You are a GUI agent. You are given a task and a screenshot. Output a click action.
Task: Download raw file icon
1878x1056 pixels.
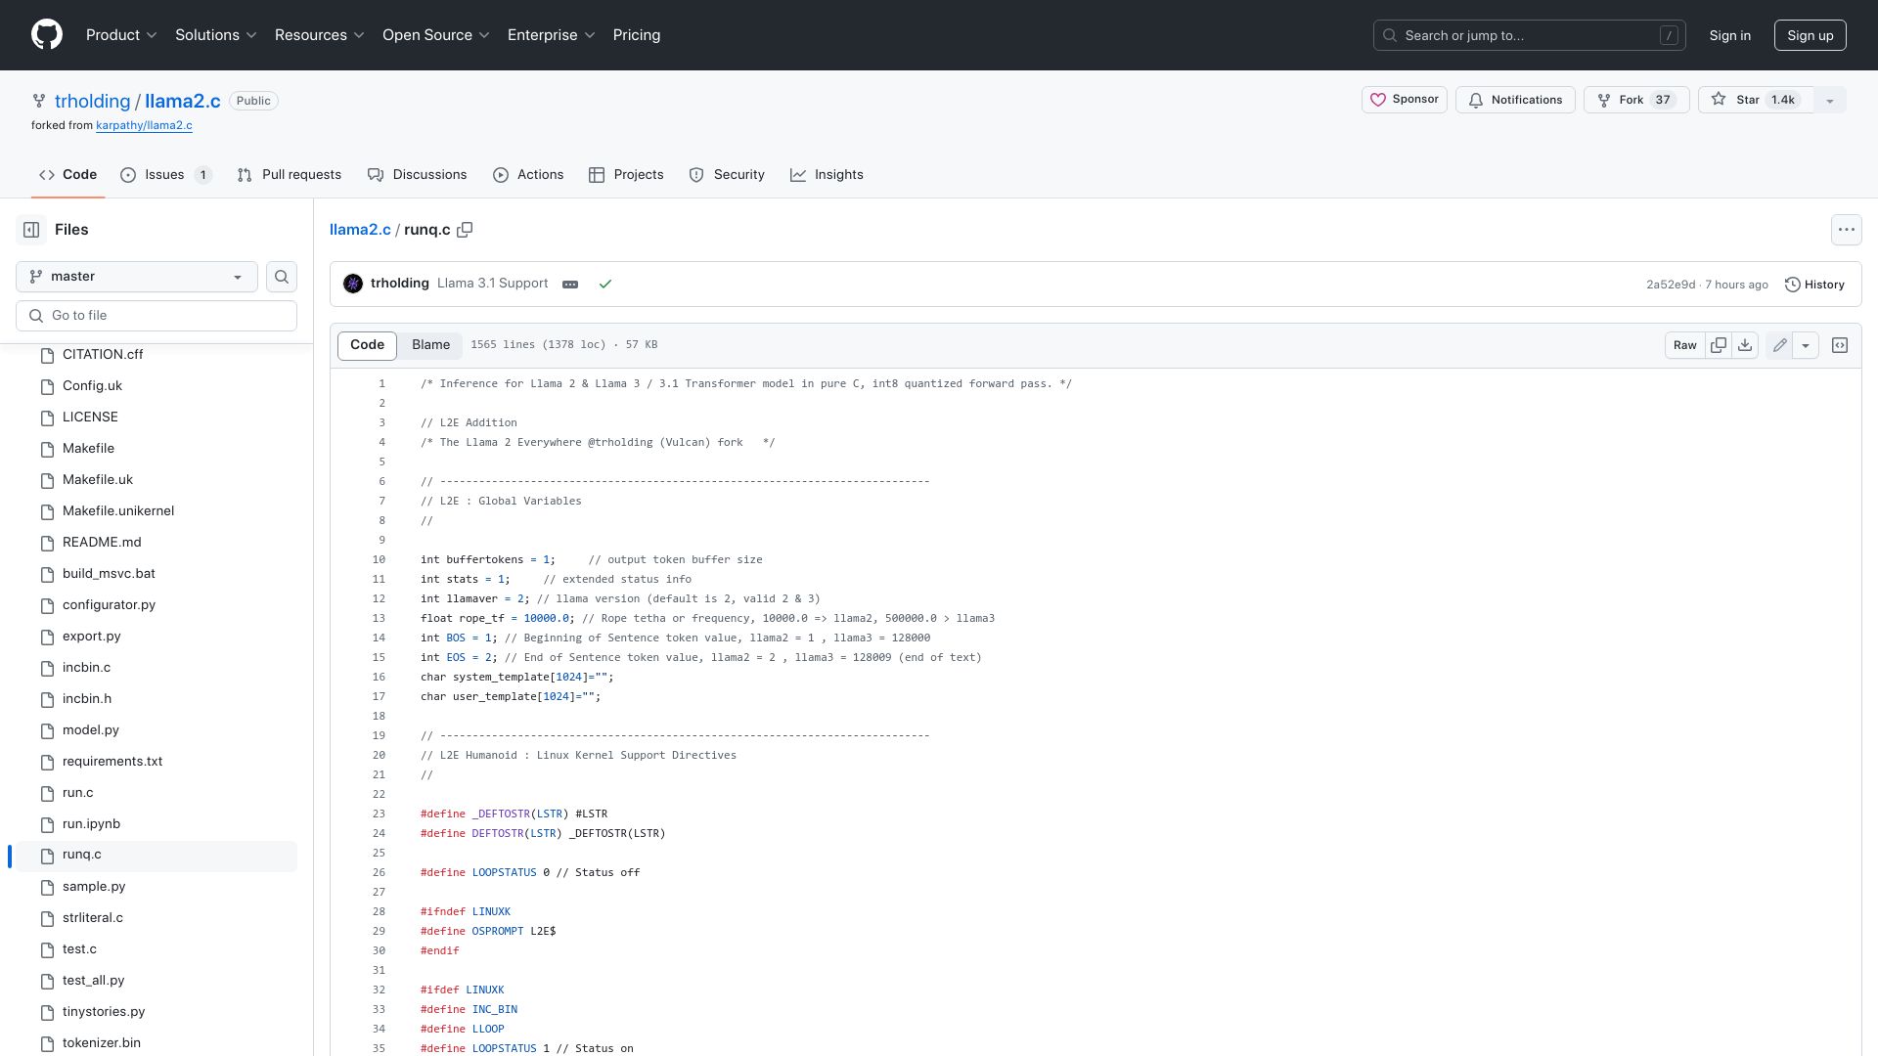point(1745,345)
